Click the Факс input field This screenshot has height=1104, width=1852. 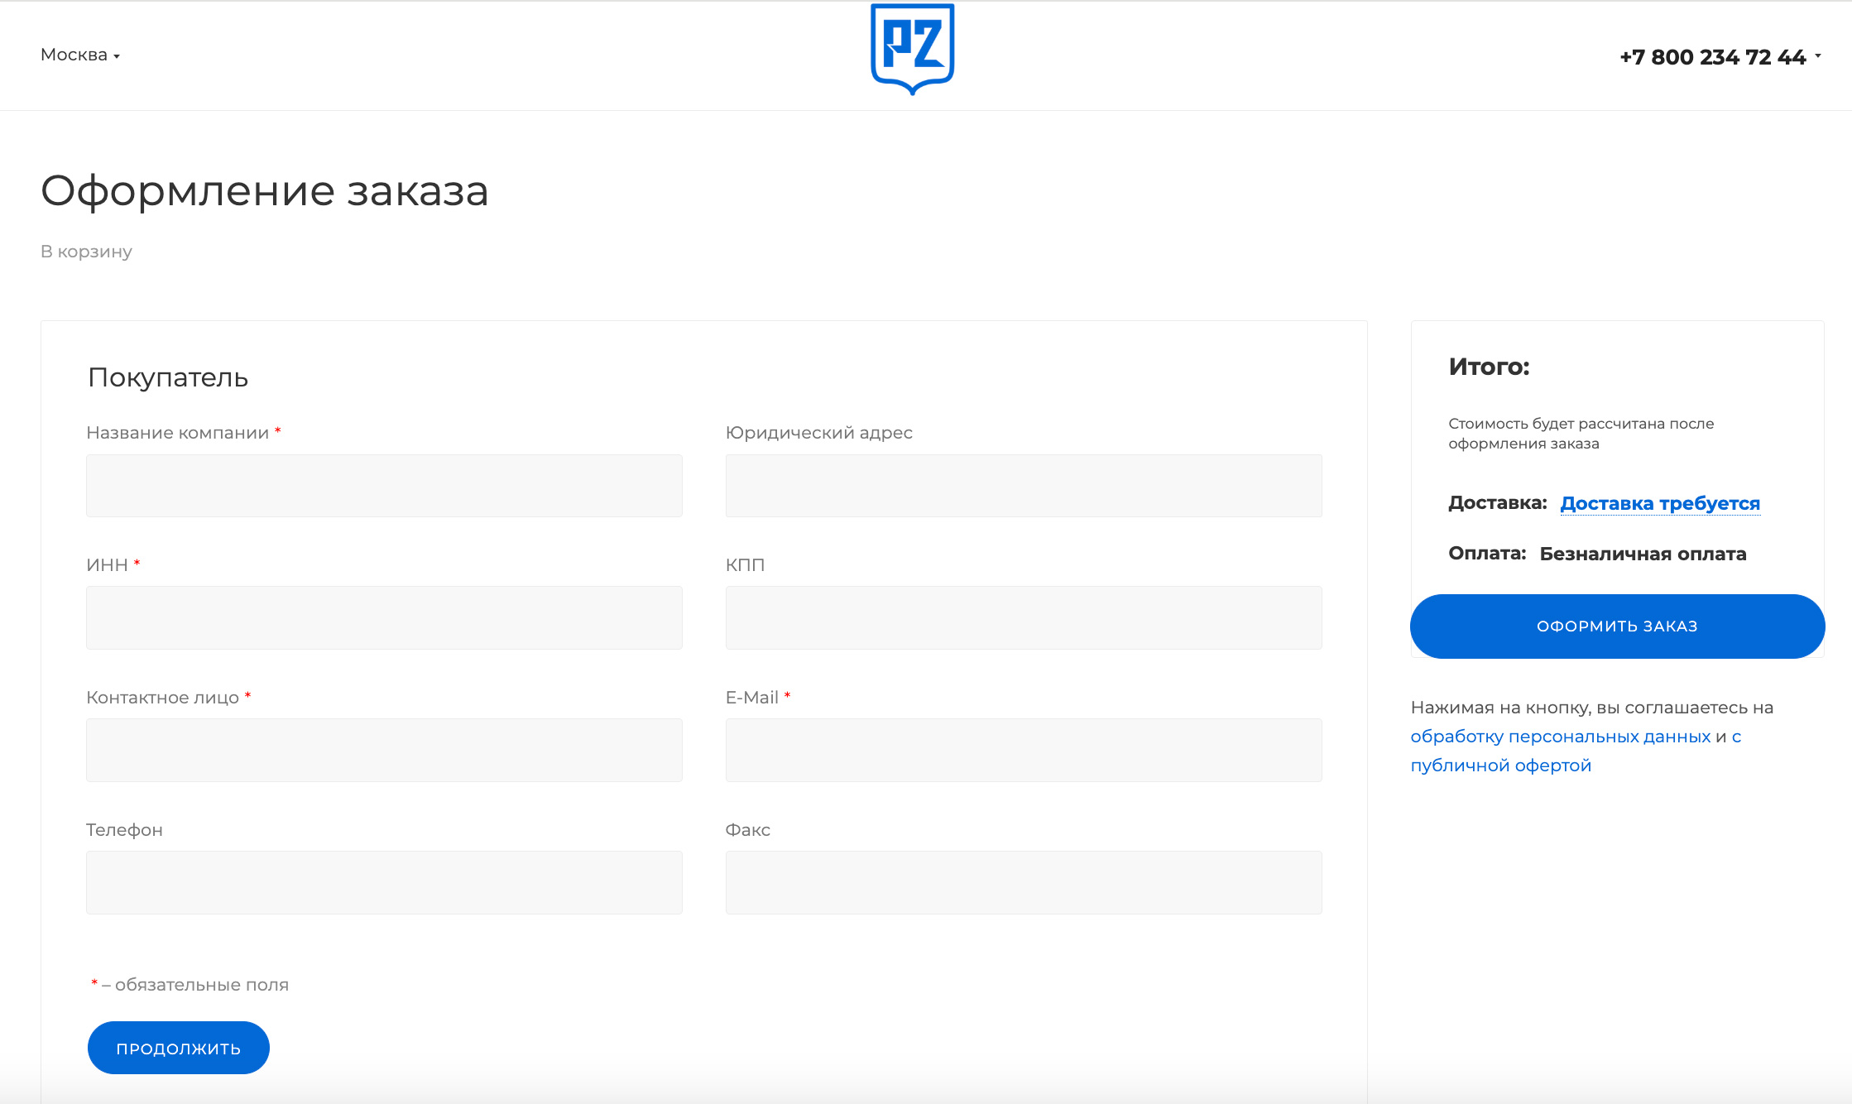coord(1024,882)
